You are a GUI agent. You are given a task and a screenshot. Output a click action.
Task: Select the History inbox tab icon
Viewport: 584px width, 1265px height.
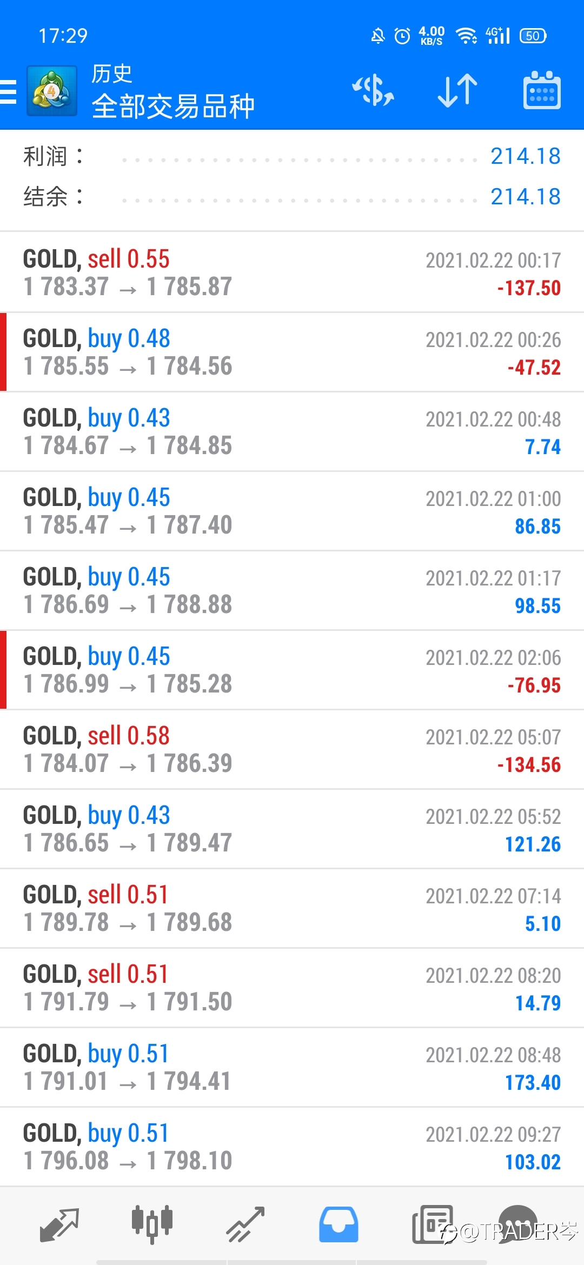(x=339, y=1224)
